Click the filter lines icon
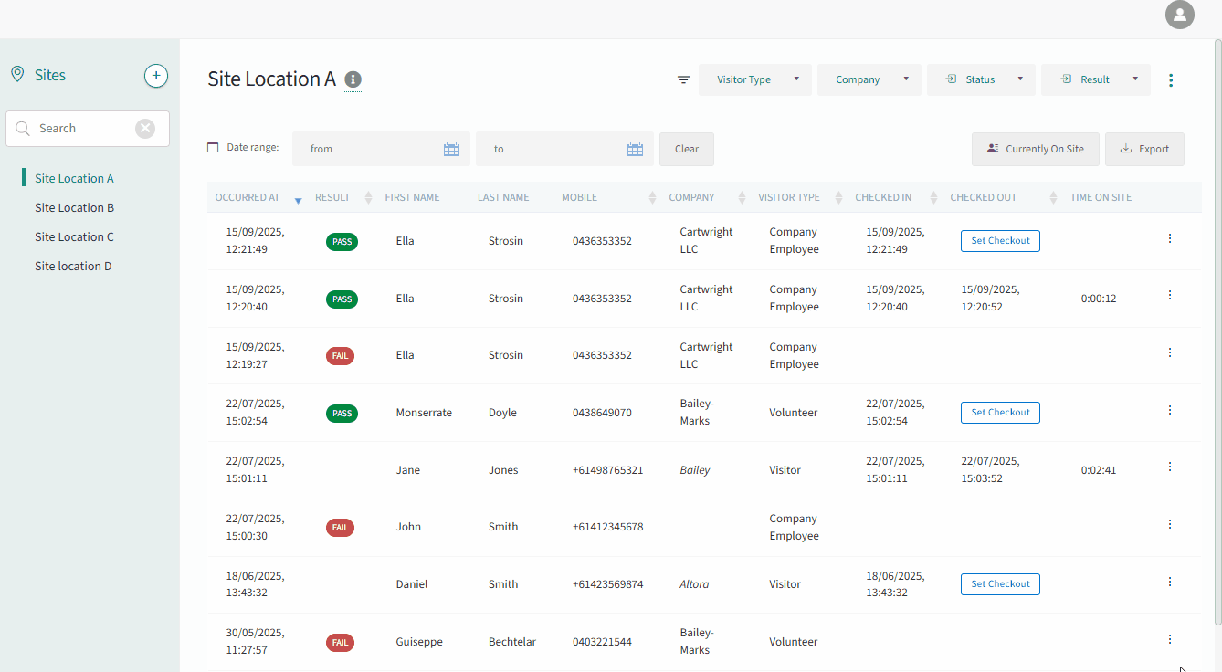Viewport: 1222px width, 672px height. click(x=683, y=79)
